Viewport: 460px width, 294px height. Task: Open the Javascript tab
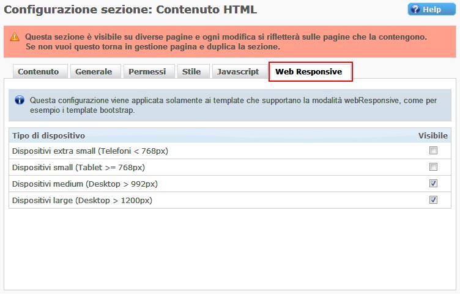point(238,71)
